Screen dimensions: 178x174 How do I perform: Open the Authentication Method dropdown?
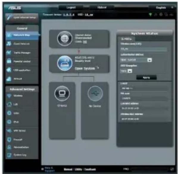[x=136, y=60]
